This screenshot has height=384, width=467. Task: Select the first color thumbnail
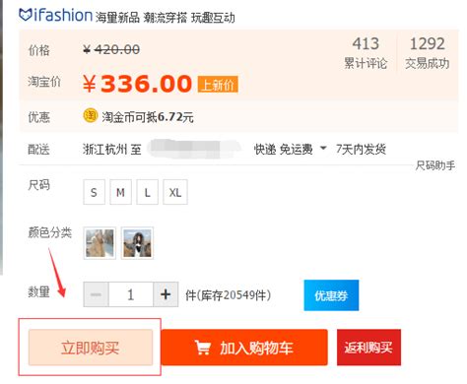(x=100, y=243)
